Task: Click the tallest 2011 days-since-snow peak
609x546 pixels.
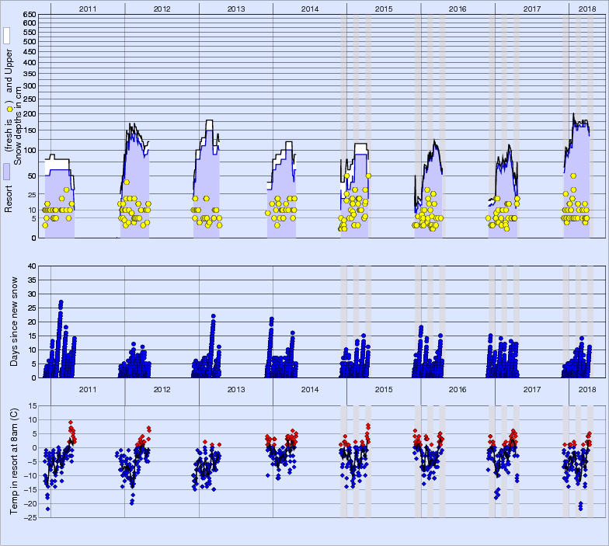Action: coord(61,302)
